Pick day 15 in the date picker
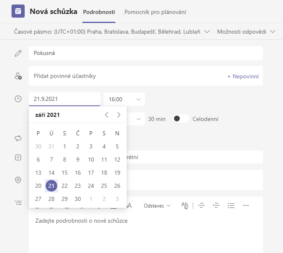This screenshot has height=253, width=283. click(65, 173)
